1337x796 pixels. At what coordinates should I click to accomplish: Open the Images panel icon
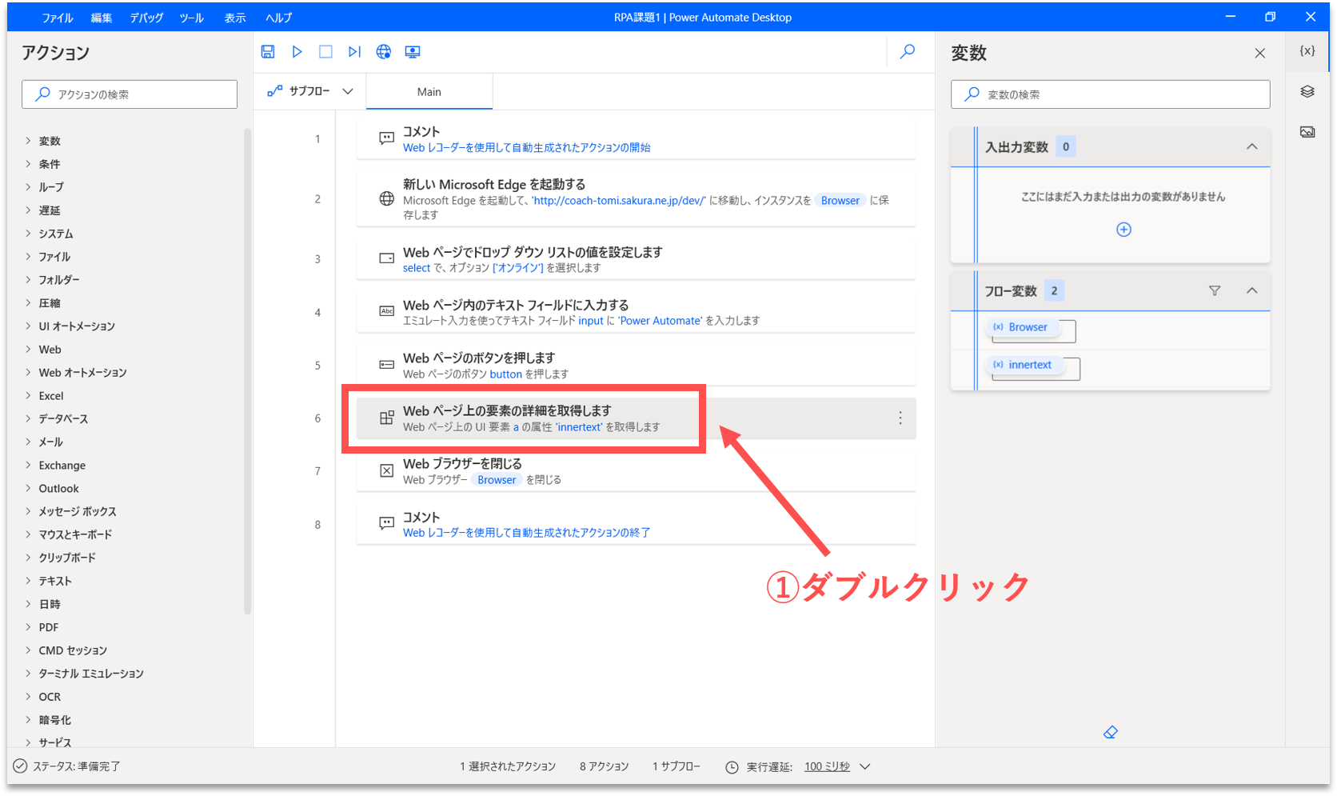click(x=1307, y=132)
